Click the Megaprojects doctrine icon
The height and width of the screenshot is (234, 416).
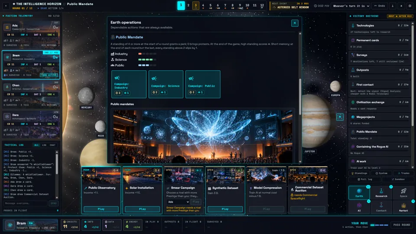pos(353,117)
